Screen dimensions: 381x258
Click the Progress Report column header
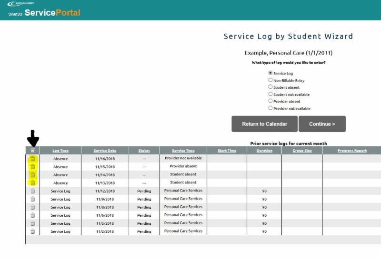coord(352,151)
